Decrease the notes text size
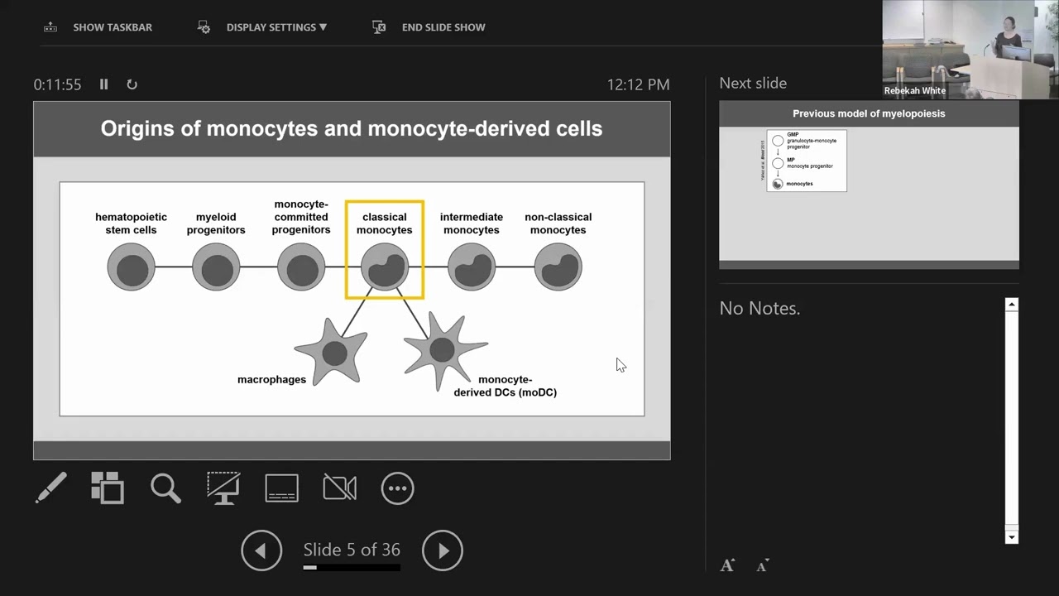This screenshot has height=596, width=1059. click(x=763, y=566)
